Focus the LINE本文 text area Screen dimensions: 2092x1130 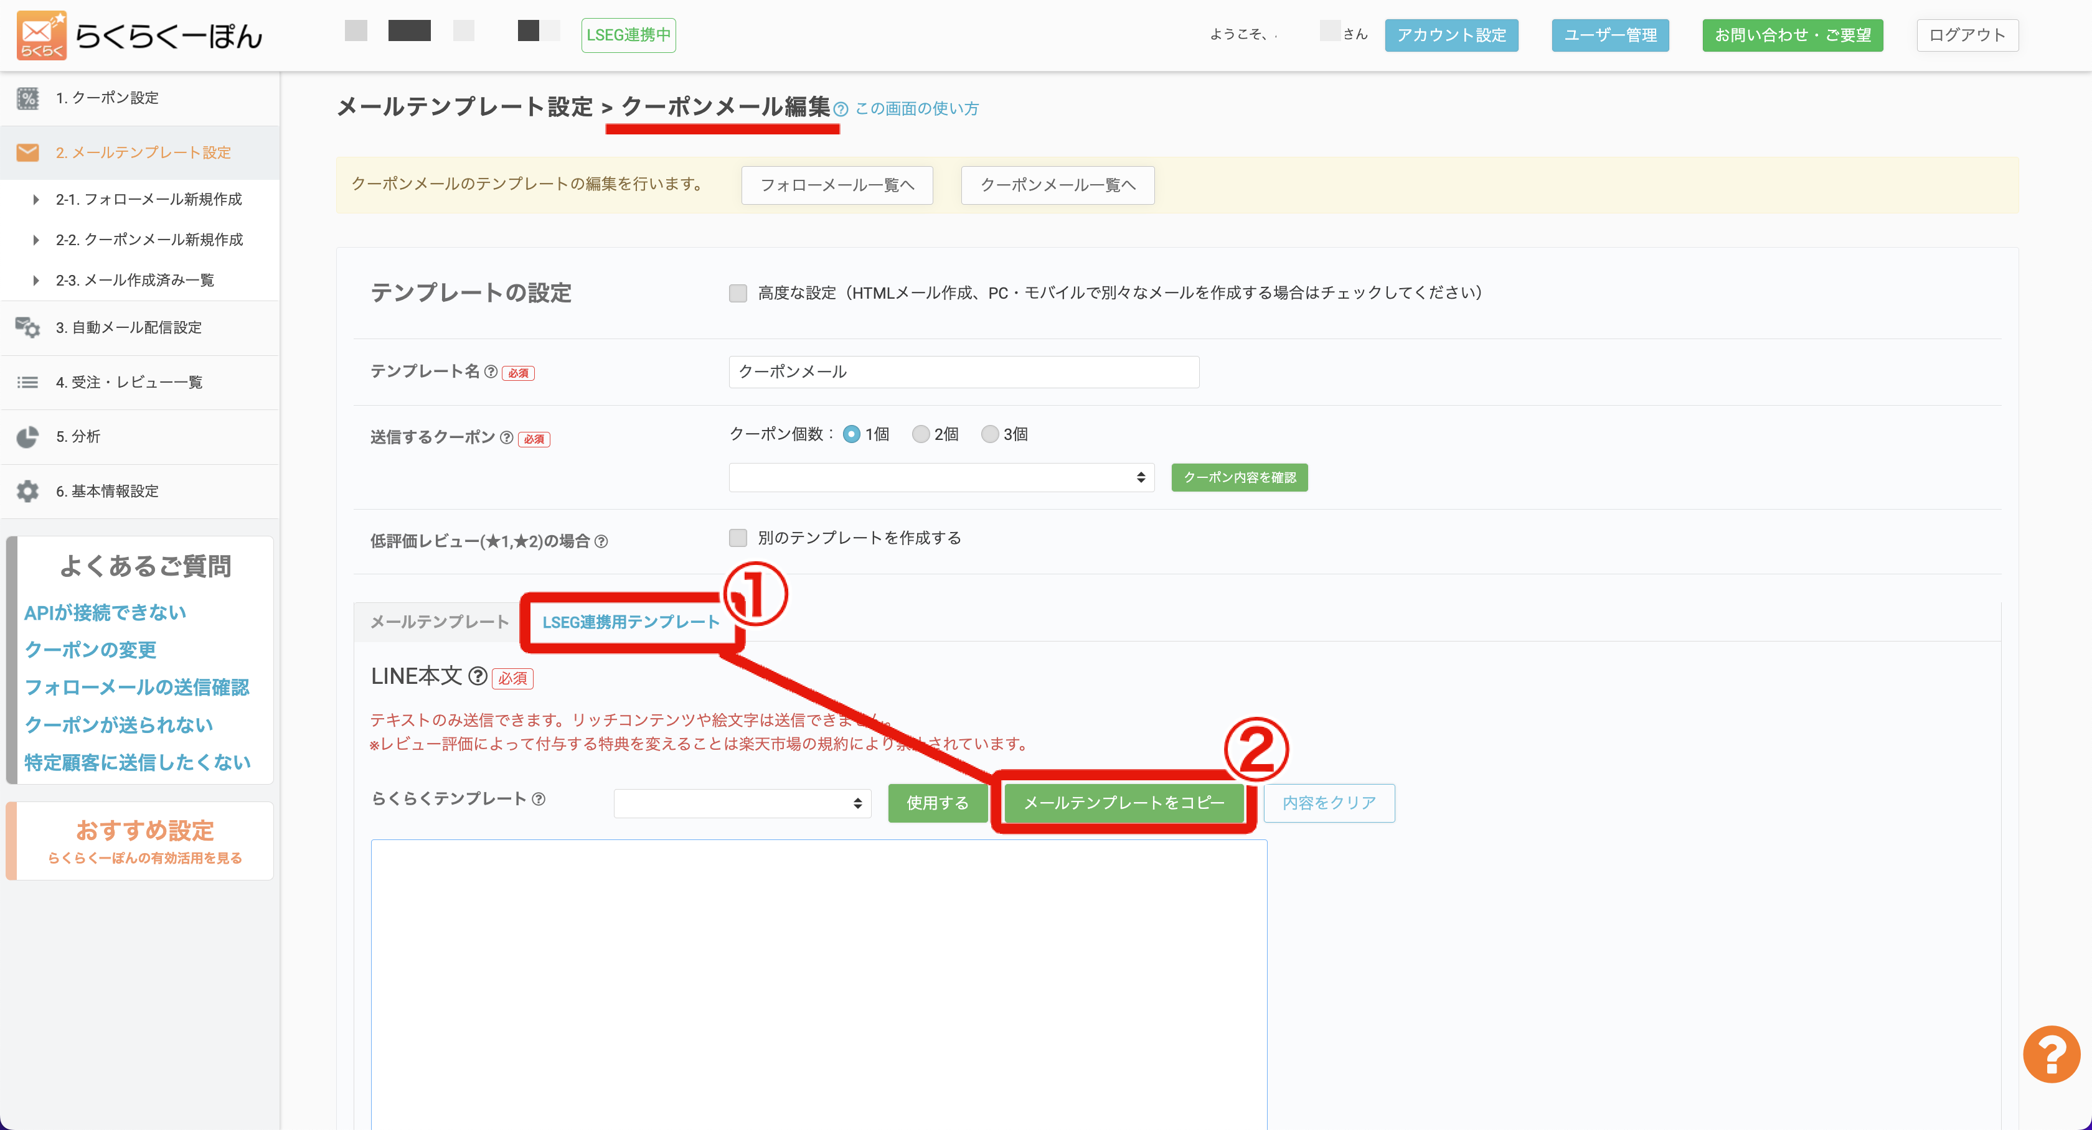(819, 984)
